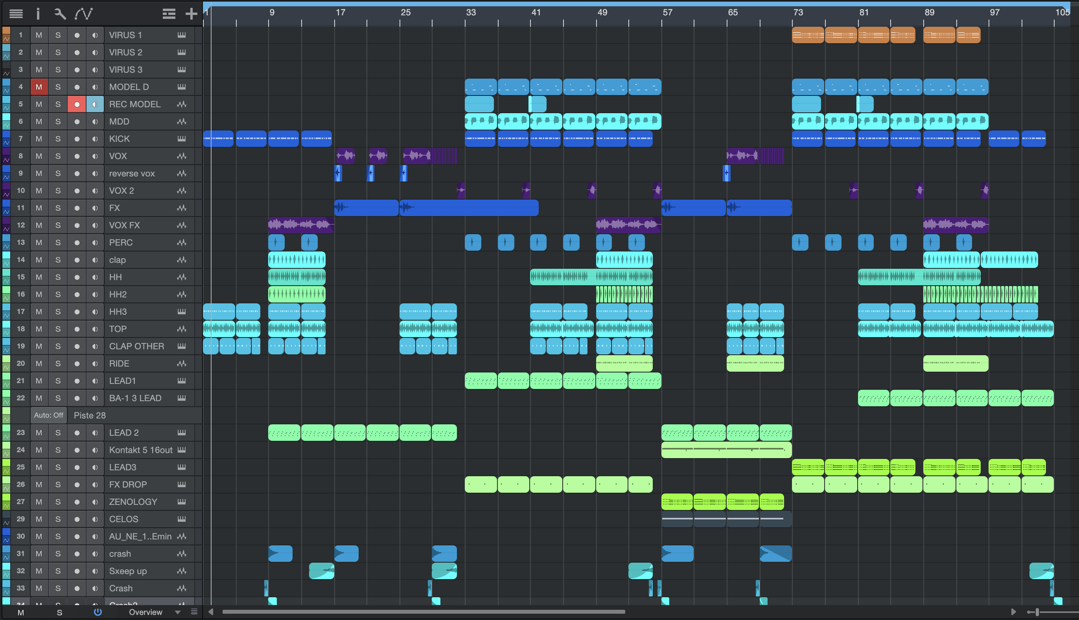Select the first orange VIRUS 1 clip
This screenshot has height=620, width=1079.
point(808,35)
